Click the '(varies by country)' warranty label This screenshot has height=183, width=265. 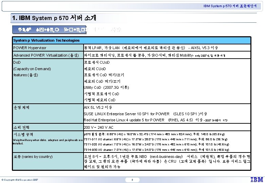[x=37, y=157]
